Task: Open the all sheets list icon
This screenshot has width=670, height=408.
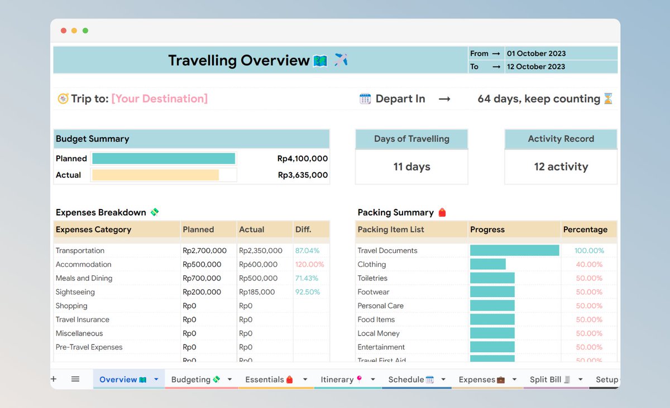Action: pos(75,379)
